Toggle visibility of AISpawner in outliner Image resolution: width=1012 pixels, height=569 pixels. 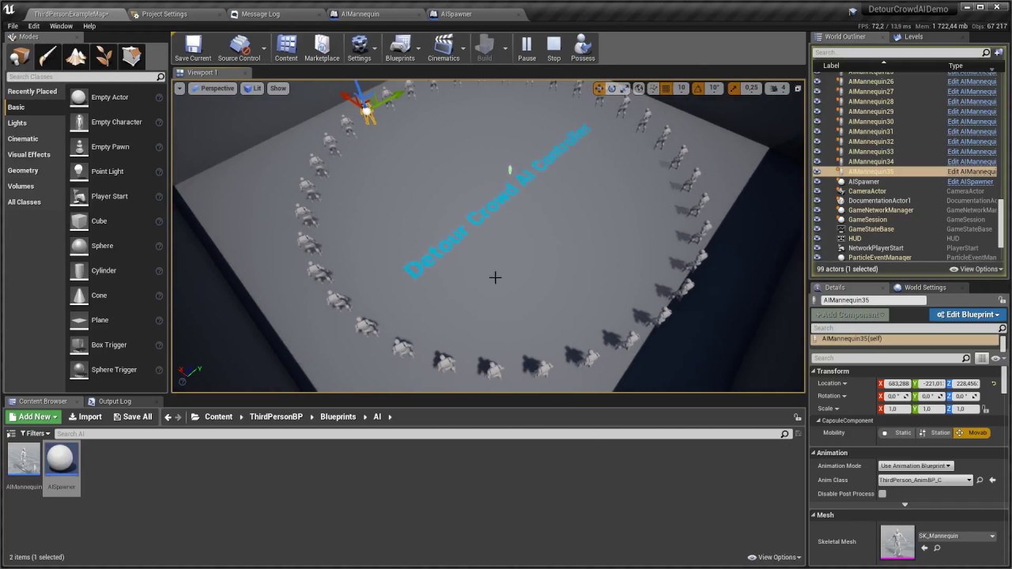(818, 182)
